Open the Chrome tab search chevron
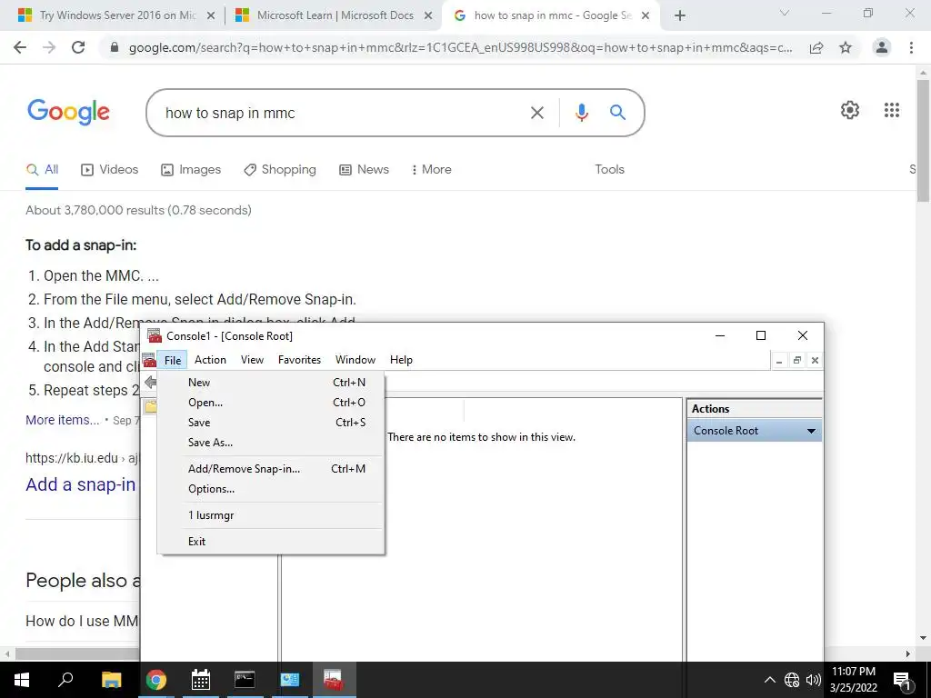This screenshot has height=698, width=931. click(x=785, y=13)
